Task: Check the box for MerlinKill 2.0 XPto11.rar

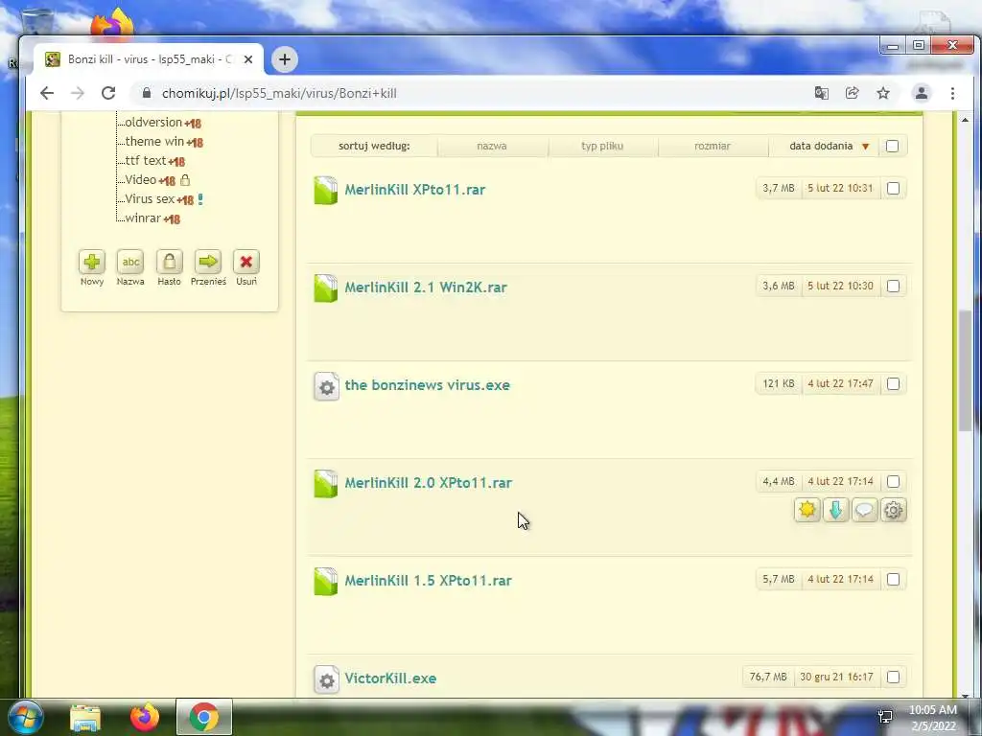Action: [894, 481]
